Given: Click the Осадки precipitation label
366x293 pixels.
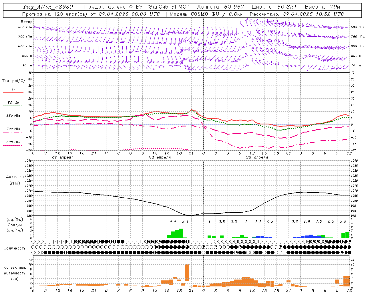Looking at the screenshot, I should click(x=14, y=225).
